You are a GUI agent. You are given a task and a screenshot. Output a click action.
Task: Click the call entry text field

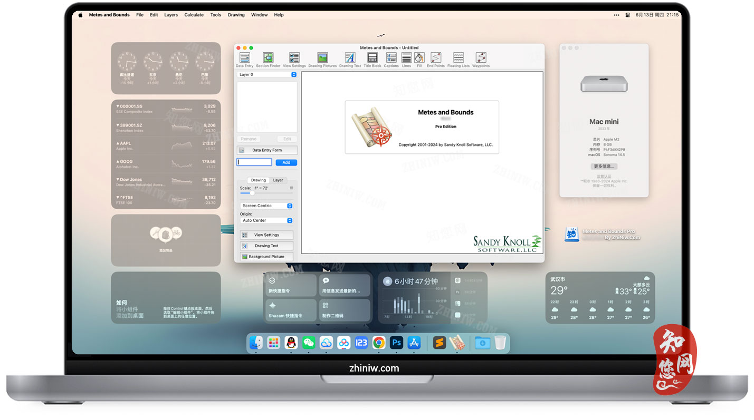coord(254,162)
